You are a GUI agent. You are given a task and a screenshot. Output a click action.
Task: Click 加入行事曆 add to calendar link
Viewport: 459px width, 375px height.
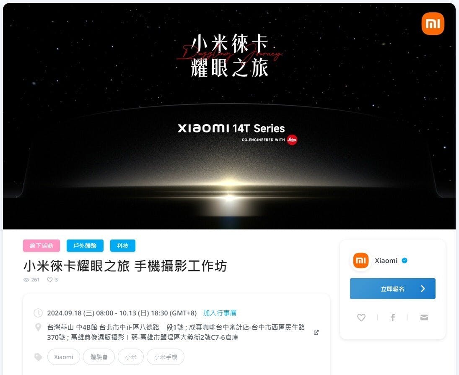point(220,313)
